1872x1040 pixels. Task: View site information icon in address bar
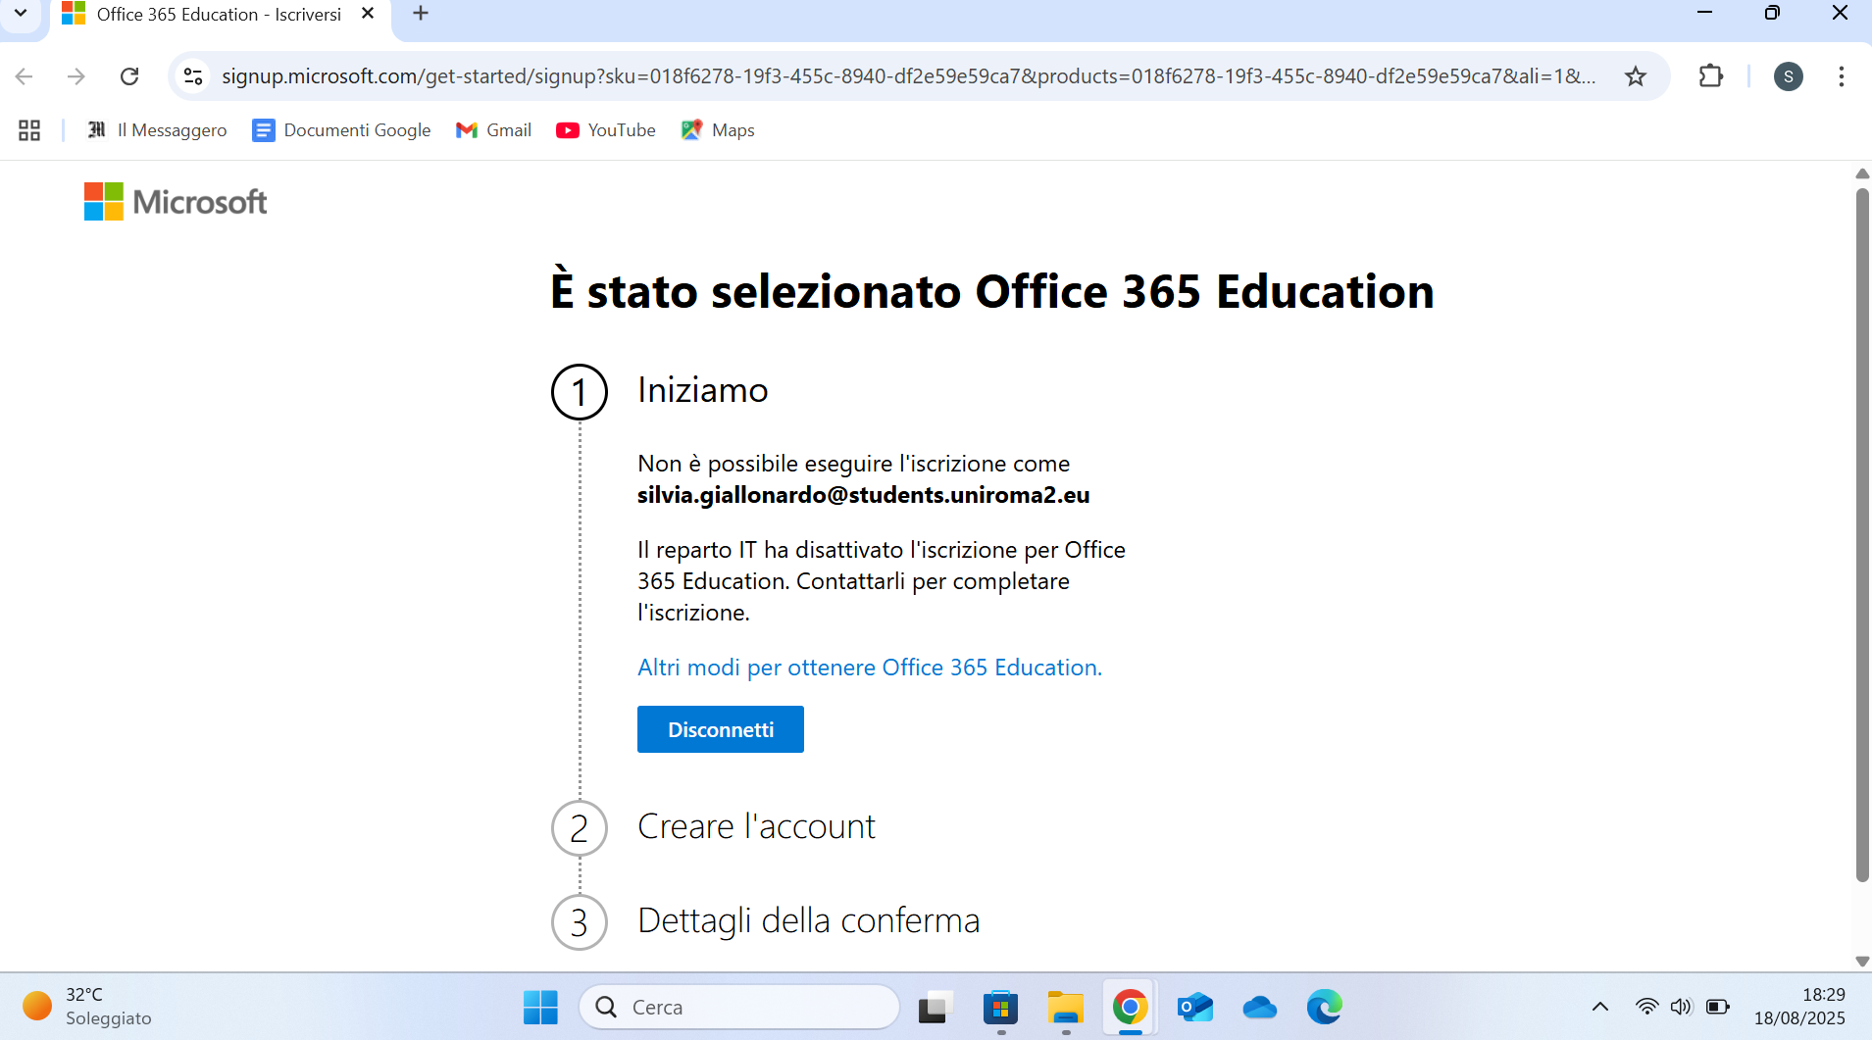pos(193,76)
